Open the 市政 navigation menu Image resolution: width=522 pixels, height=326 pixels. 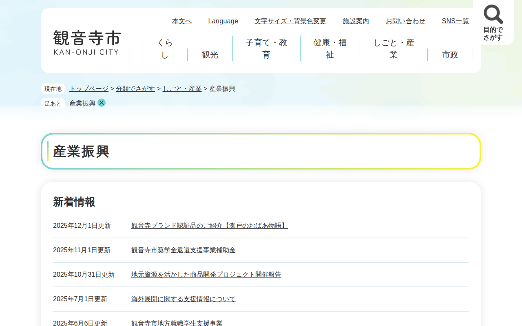[x=450, y=55]
